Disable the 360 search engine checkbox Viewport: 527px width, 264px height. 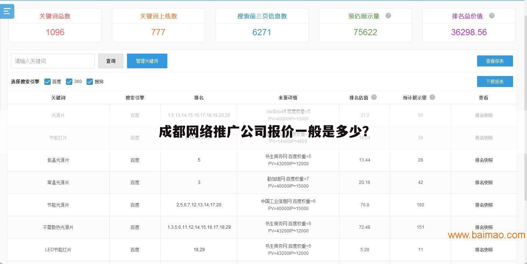(x=69, y=82)
